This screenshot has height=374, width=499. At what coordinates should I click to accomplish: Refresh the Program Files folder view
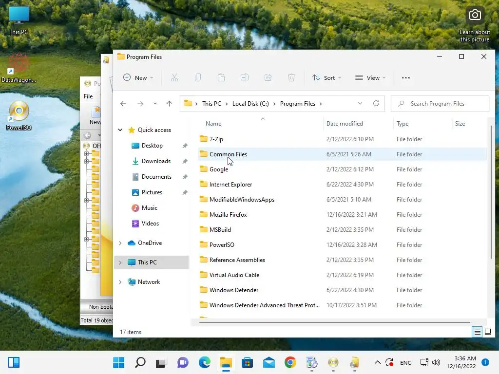coord(376,103)
